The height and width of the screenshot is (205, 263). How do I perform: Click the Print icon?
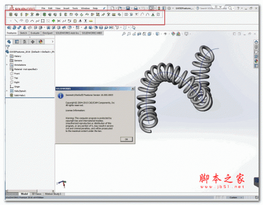pos(135,8)
